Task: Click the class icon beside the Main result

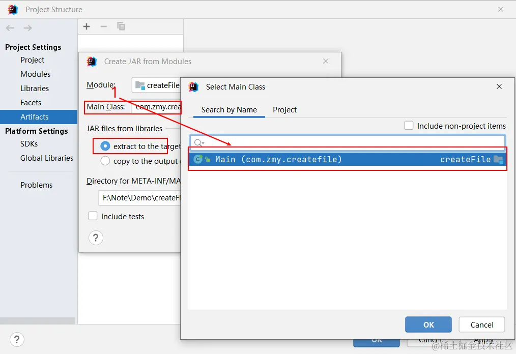Action: [x=198, y=159]
